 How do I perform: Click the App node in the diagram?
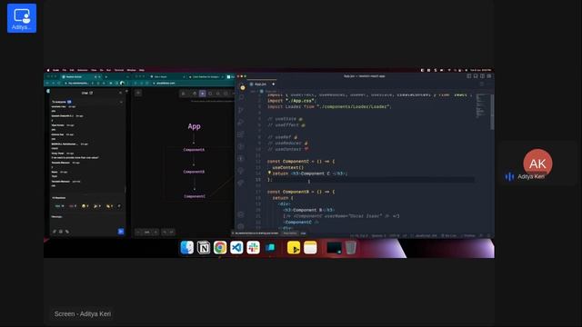(194, 126)
